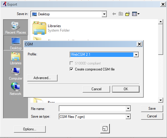Open Network in the places sidebar
Screen dimensions: 167x138
pos(16,89)
